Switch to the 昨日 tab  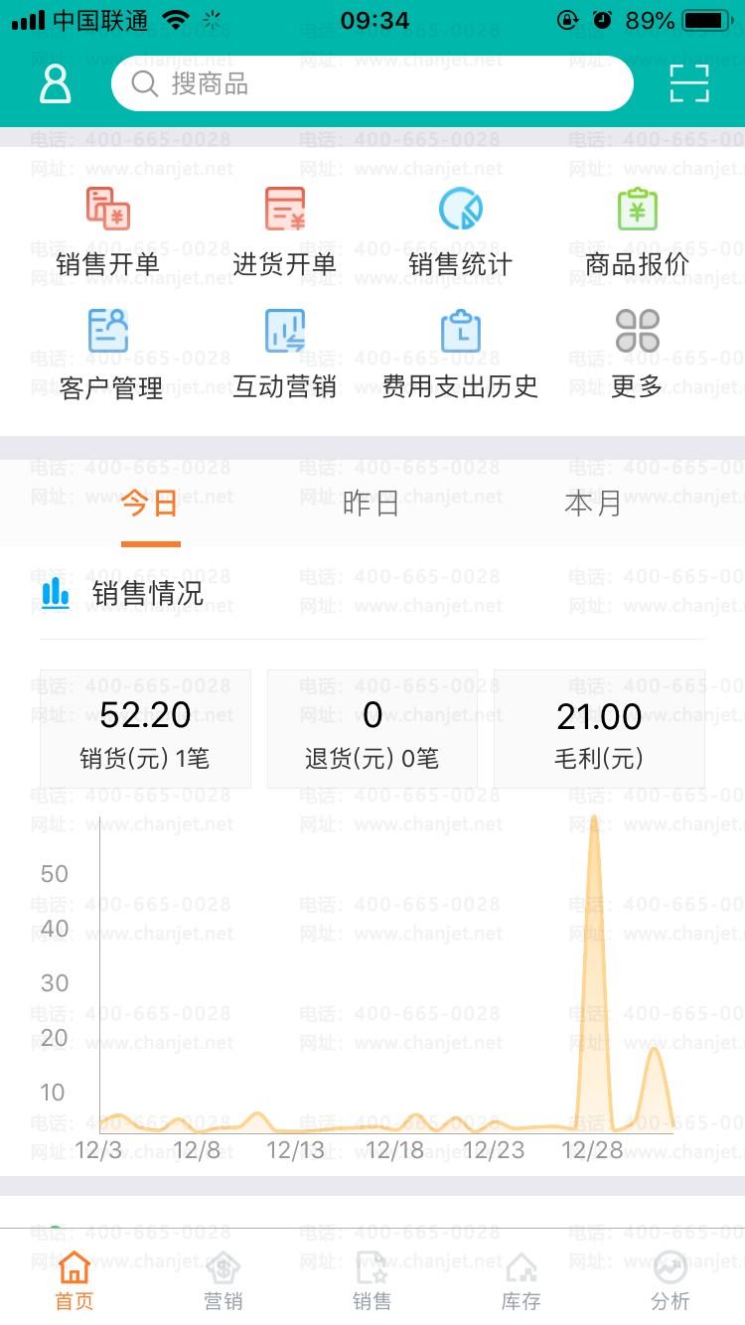pos(372,504)
